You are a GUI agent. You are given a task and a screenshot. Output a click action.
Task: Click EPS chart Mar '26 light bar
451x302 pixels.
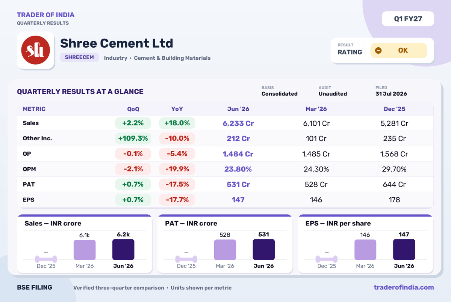(365, 250)
